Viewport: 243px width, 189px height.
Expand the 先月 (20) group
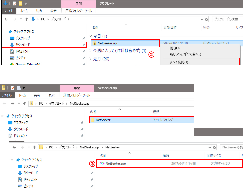coord(91,59)
